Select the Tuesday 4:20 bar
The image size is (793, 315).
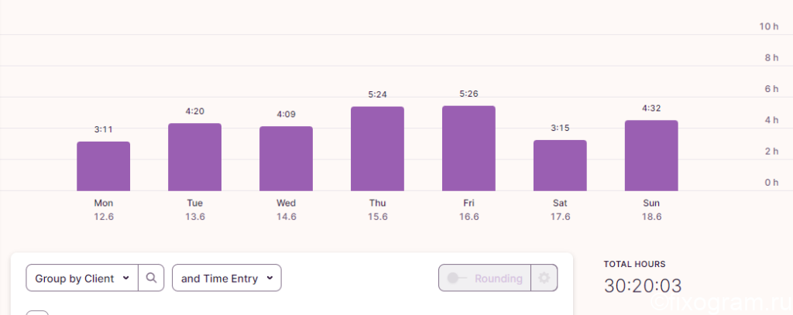[194, 157]
